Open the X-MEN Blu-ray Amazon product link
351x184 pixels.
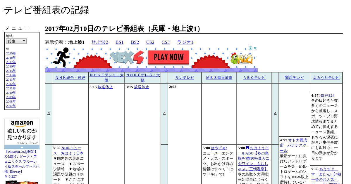click(x=22, y=162)
